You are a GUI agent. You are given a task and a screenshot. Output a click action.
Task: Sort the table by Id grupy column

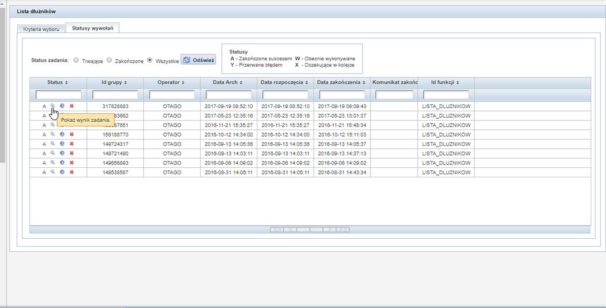pyautogui.click(x=115, y=83)
